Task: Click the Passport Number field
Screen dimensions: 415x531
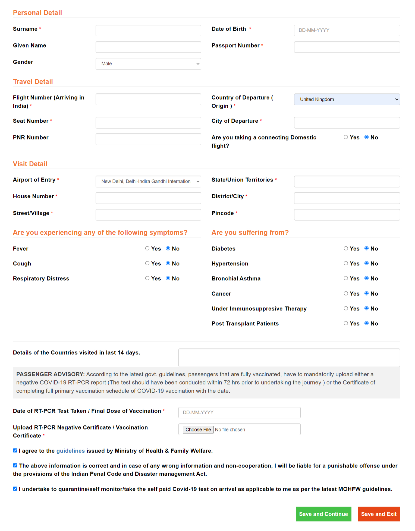Action: [x=347, y=47]
